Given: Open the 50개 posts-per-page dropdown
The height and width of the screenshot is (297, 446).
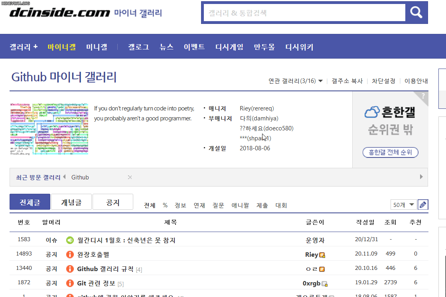Looking at the screenshot, I should click(x=404, y=205).
